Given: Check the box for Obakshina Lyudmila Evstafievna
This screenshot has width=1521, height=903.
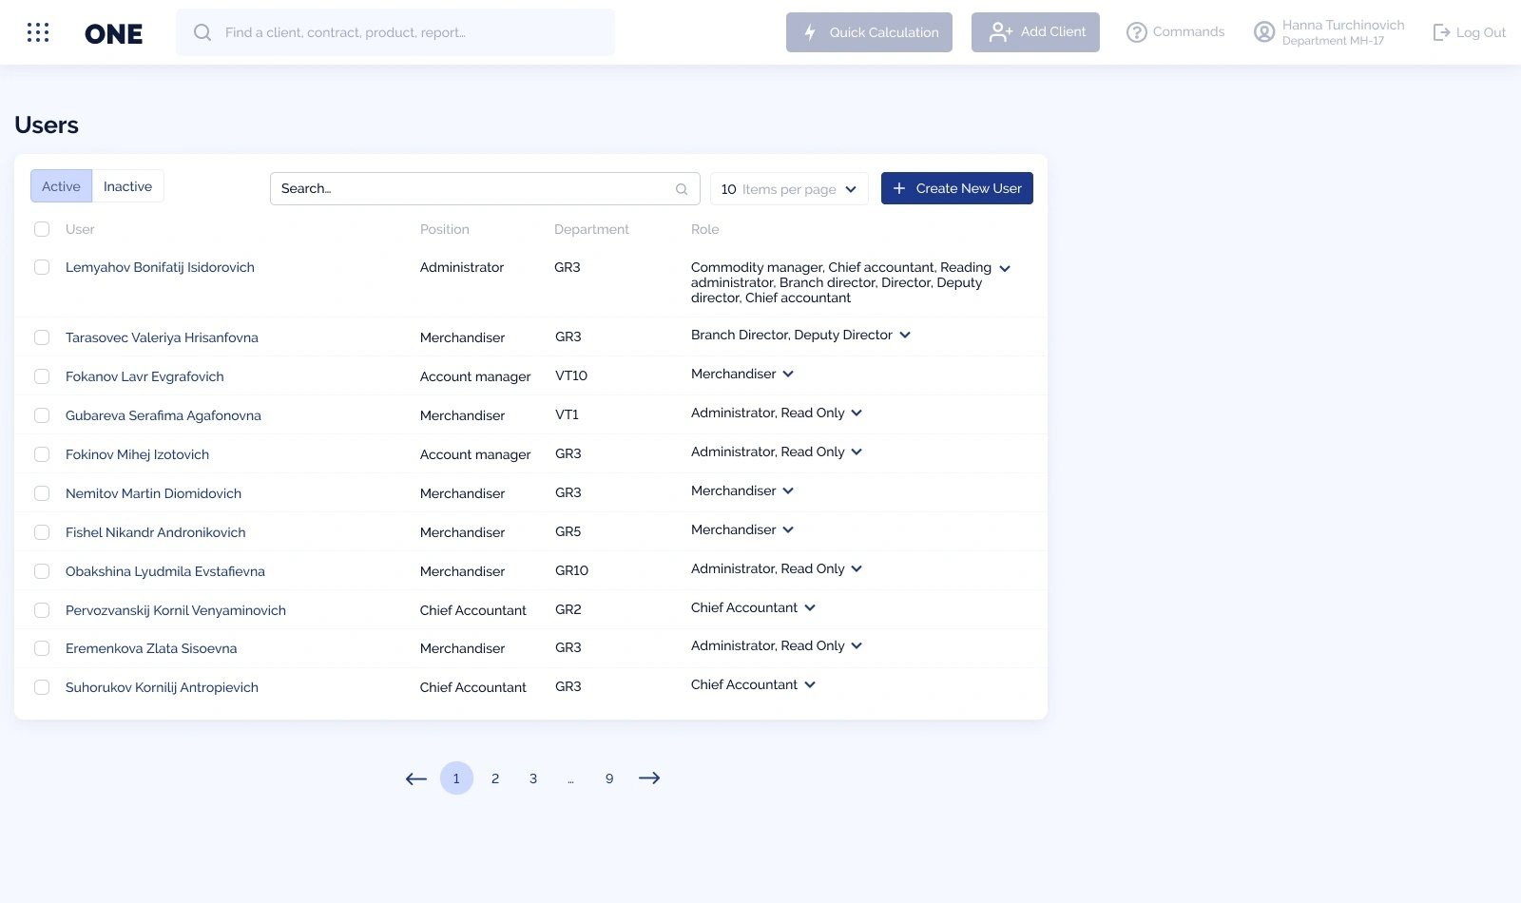Looking at the screenshot, I should [42, 571].
